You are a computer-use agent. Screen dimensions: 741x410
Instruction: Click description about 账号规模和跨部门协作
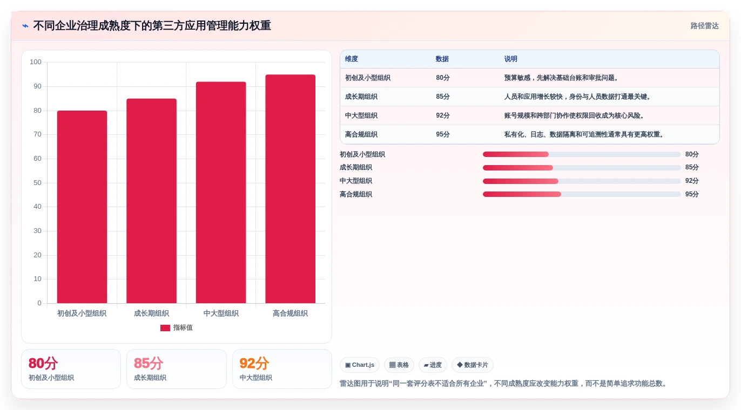click(575, 115)
